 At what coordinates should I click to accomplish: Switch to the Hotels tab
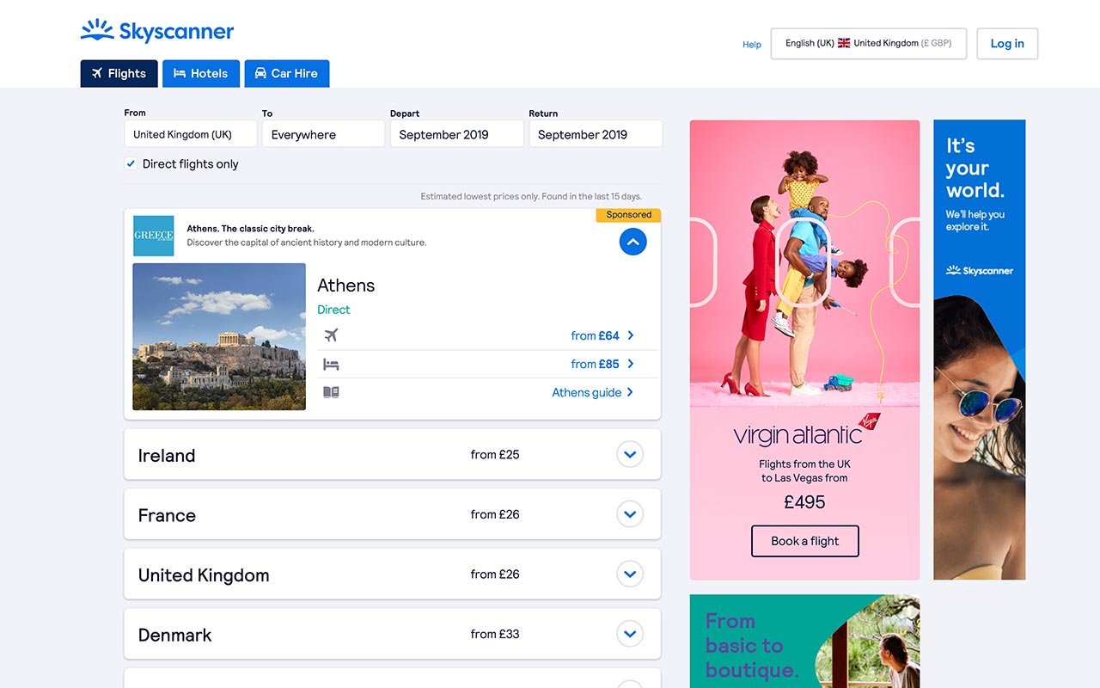point(201,73)
